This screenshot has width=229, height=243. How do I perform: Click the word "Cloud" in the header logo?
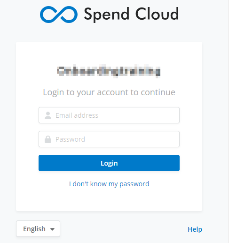point(157,14)
